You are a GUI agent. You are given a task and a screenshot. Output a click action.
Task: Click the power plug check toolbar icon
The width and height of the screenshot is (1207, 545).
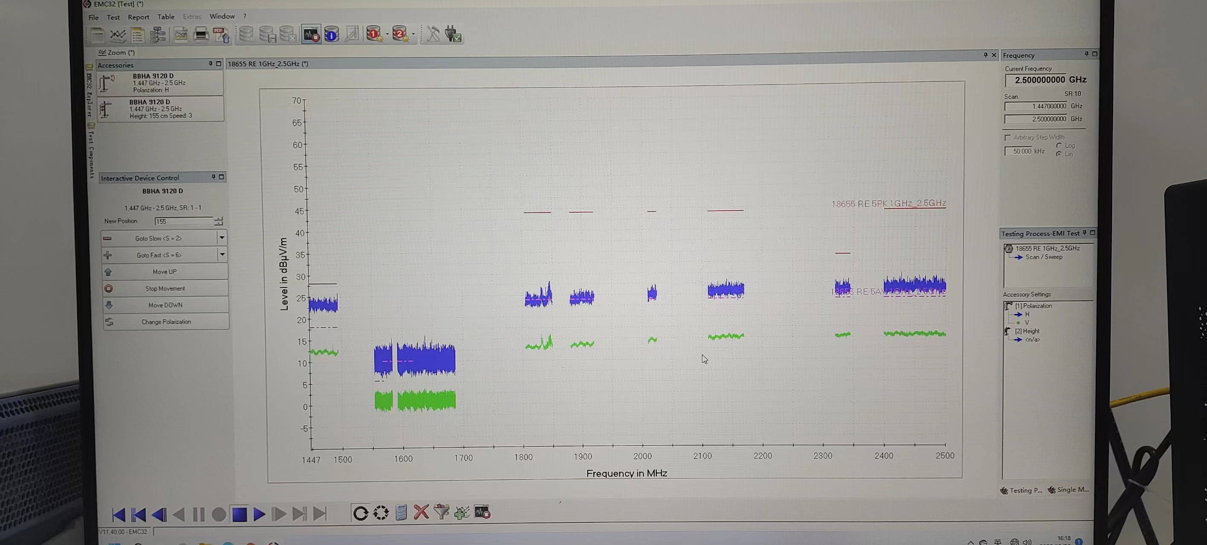point(453,34)
